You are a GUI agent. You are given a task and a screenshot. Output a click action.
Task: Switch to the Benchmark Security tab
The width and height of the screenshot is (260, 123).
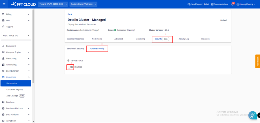75,49
